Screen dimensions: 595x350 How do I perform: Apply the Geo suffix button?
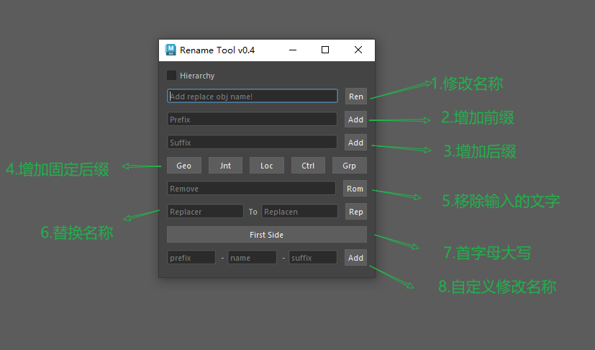(x=184, y=166)
